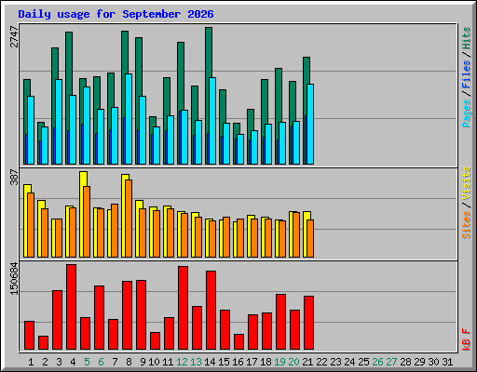The height and width of the screenshot is (372, 477).
Task: Click day 24 on the x-axis
Action: click(349, 362)
